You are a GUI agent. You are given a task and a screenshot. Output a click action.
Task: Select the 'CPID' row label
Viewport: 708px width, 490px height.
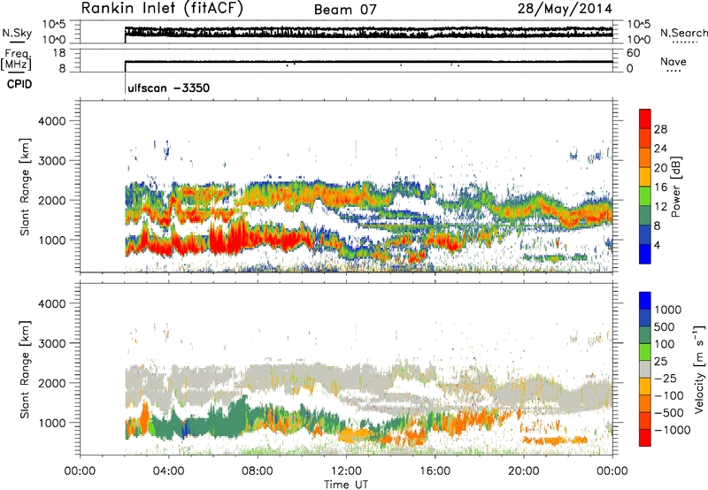pos(19,84)
